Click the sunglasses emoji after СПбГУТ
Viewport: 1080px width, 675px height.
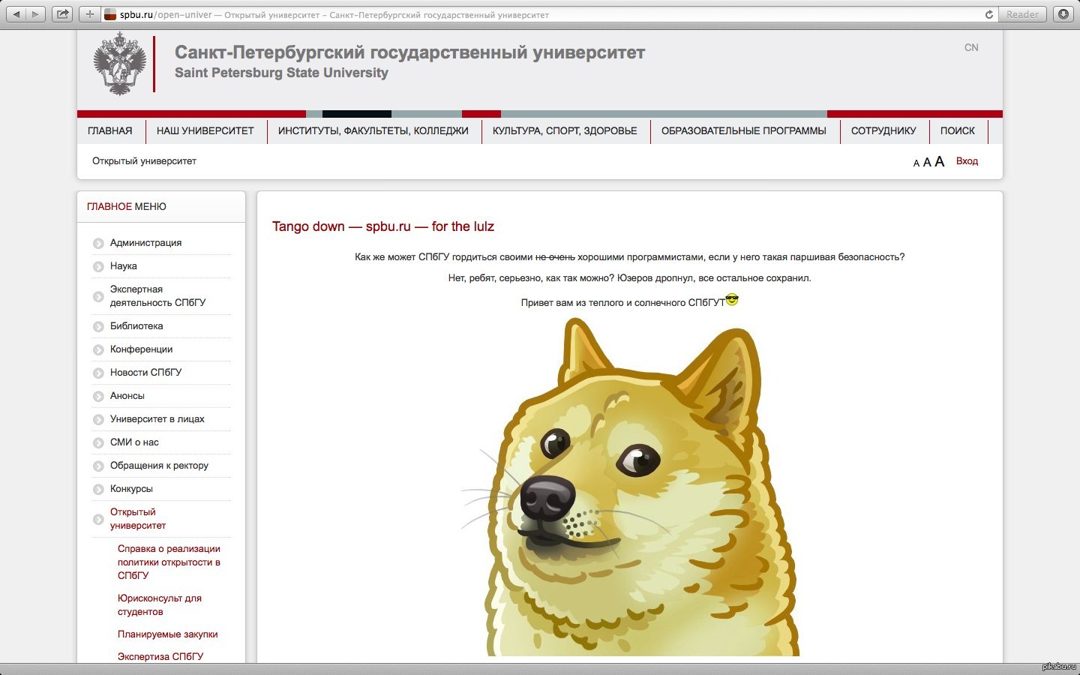(732, 300)
